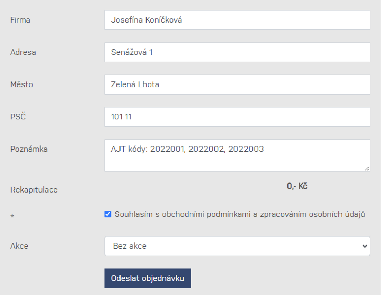
Task: Click the Rekapitulace label
Action: click(x=34, y=189)
